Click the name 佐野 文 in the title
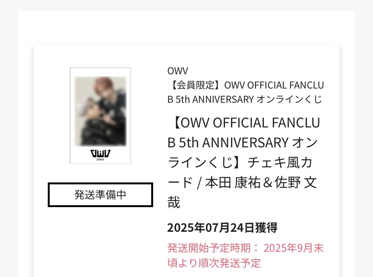Screen dimensions: 373x277 point(296,182)
